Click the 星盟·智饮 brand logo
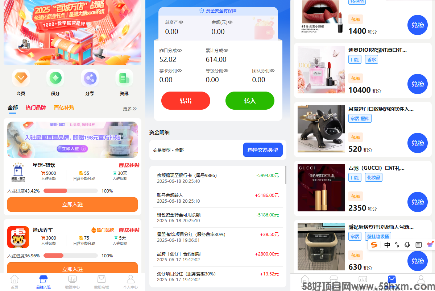 click(x=18, y=173)
